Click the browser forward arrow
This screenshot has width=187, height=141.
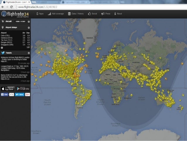[7, 7]
